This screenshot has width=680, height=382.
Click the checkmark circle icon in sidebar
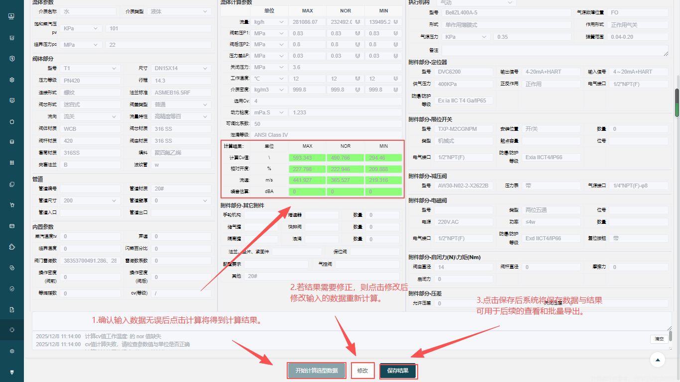11,288
